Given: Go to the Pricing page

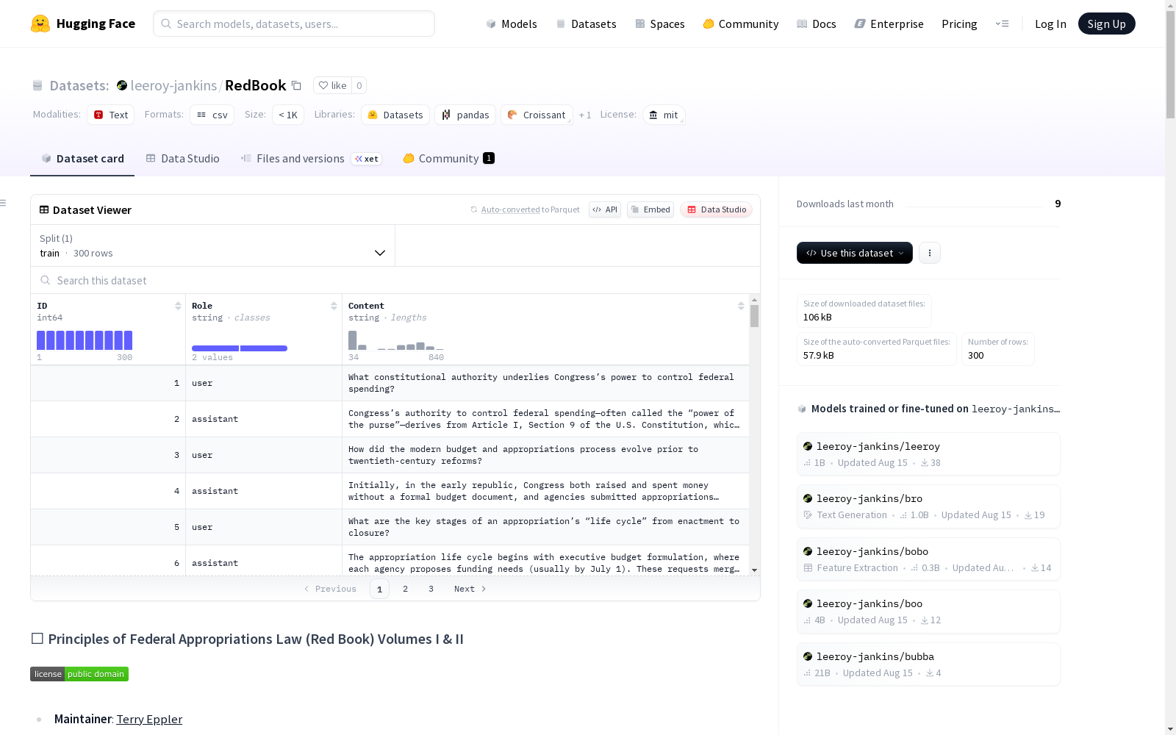Looking at the screenshot, I should [x=959, y=24].
